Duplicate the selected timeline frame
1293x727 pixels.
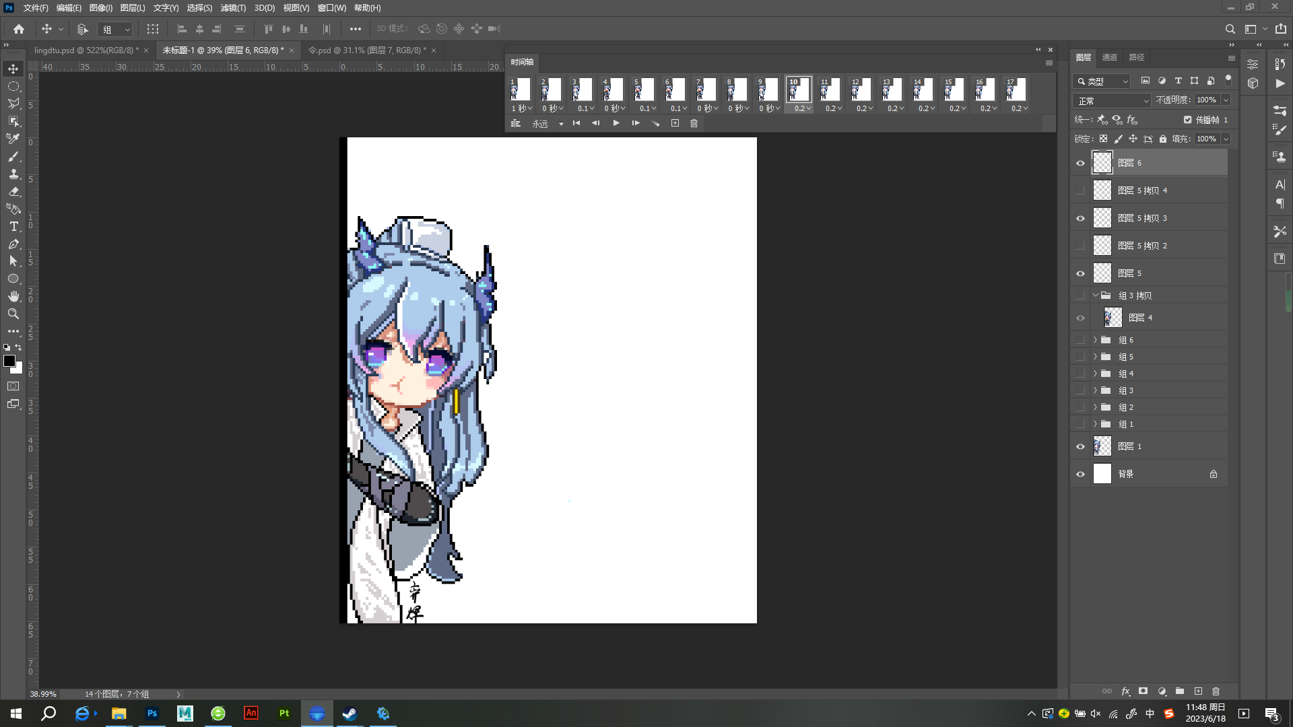point(675,123)
